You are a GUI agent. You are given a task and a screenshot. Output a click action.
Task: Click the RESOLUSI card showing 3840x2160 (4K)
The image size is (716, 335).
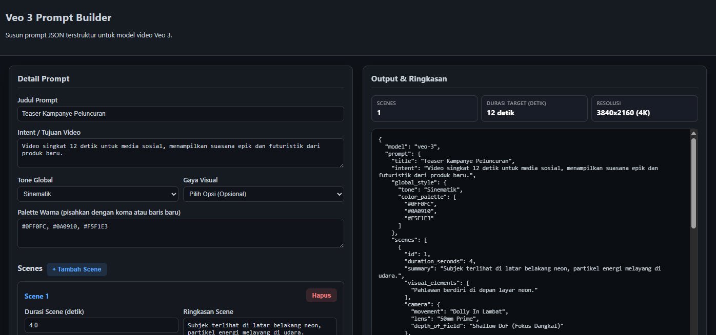click(645, 109)
